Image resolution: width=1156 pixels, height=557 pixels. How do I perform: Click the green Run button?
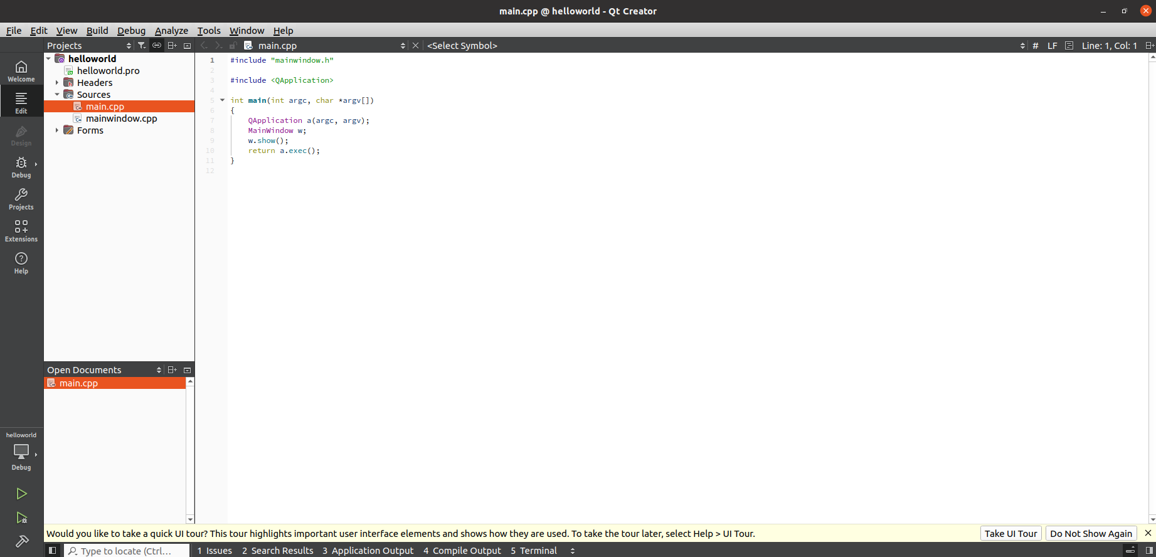(21, 494)
